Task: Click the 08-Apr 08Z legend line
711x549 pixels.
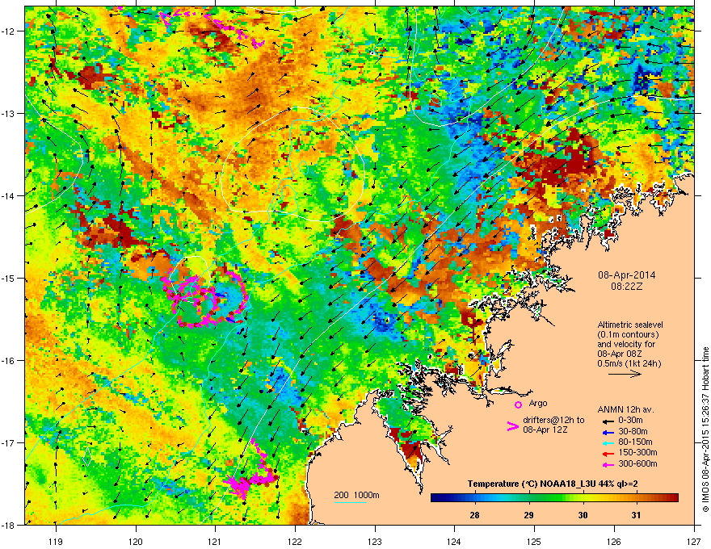Action: 620,354
